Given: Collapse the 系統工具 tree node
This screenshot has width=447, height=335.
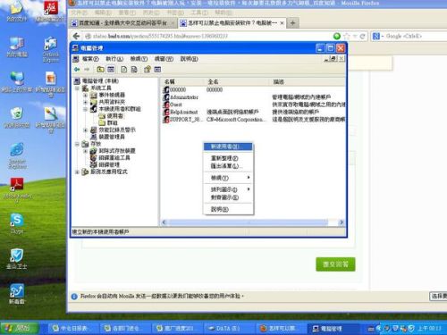Looking at the screenshot, I should 77,88.
